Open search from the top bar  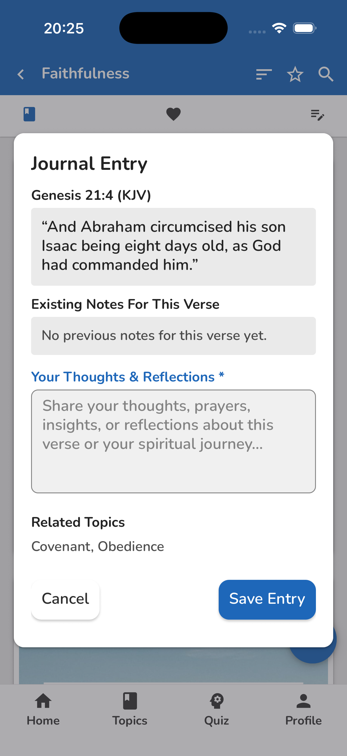point(326,74)
